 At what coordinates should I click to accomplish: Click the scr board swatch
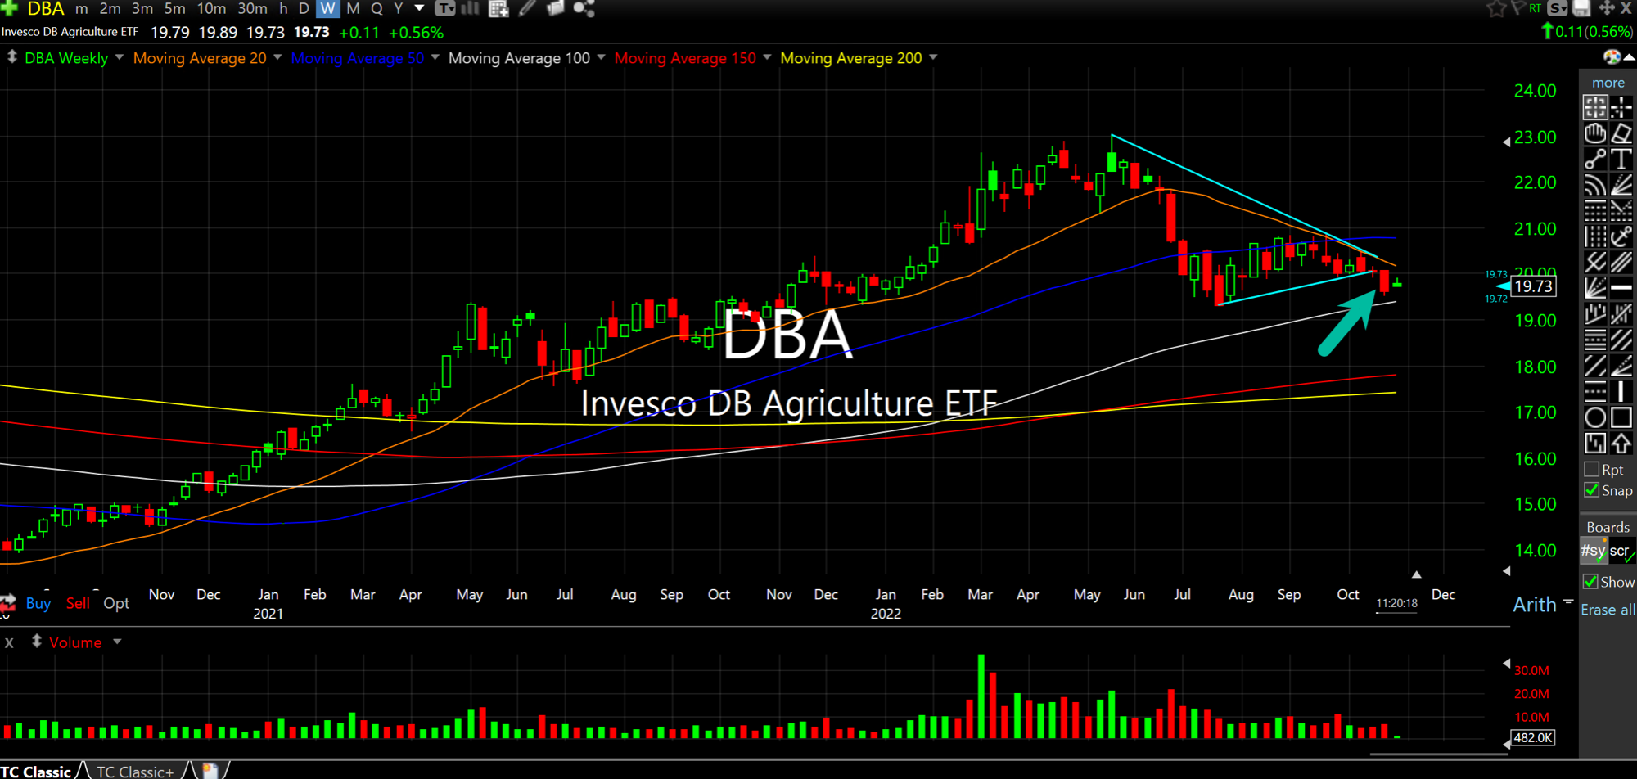coord(1621,551)
